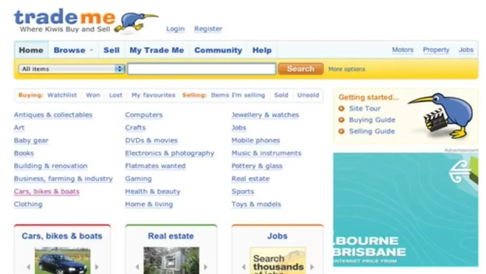Click the Buying Guide bullet icon

pyautogui.click(x=342, y=120)
